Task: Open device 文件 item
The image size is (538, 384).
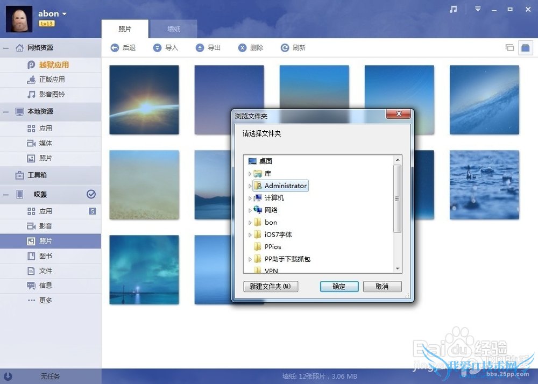Action: (x=51, y=271)
